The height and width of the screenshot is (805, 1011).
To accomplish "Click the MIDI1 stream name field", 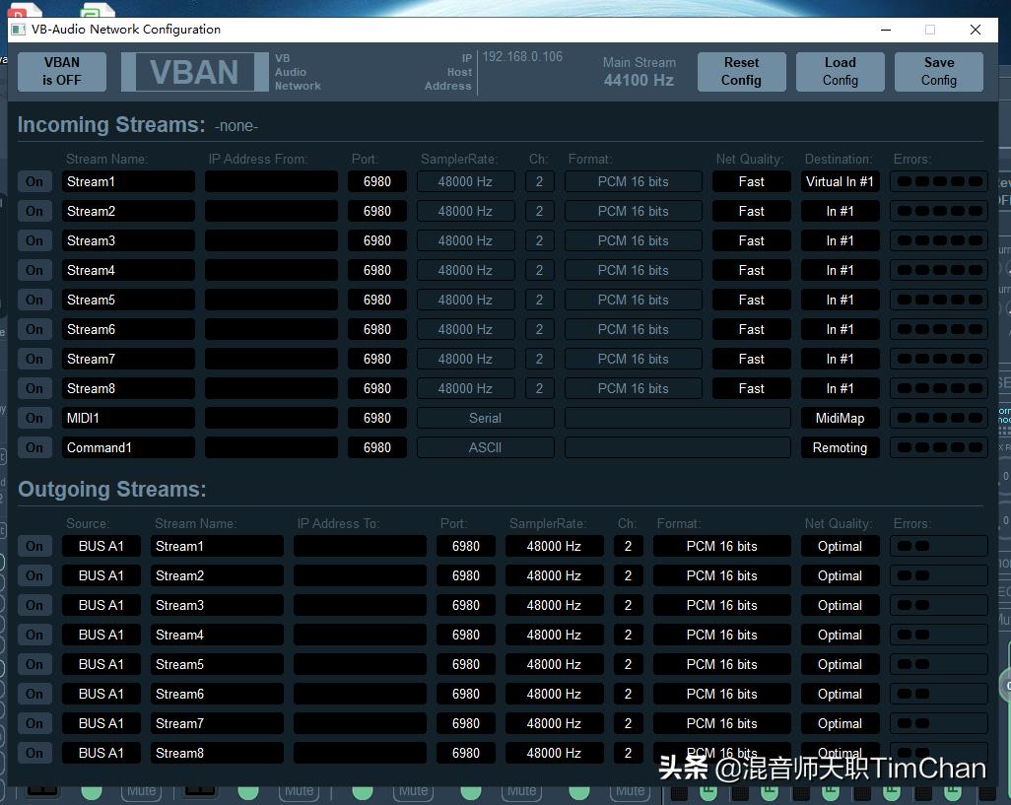I will pyautogui.click(x=128, y=419).
